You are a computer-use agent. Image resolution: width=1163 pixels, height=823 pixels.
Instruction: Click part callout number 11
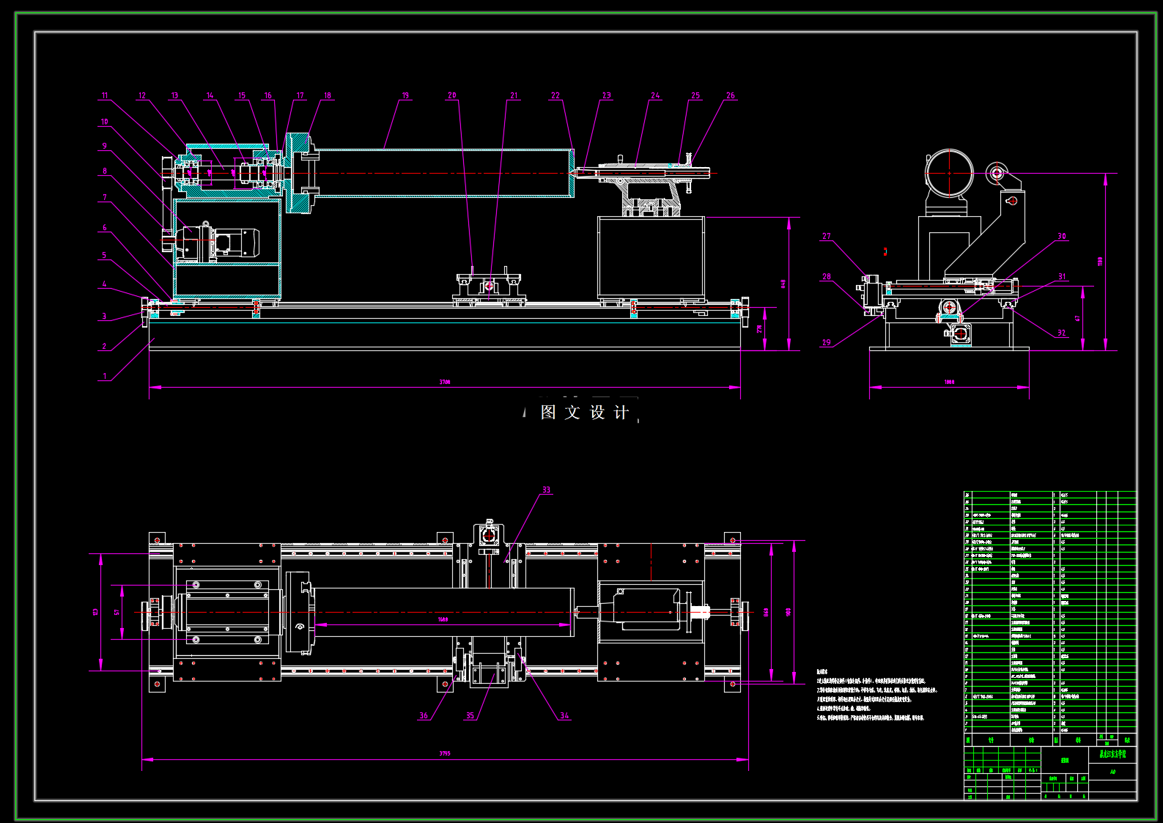click(105, 96)
